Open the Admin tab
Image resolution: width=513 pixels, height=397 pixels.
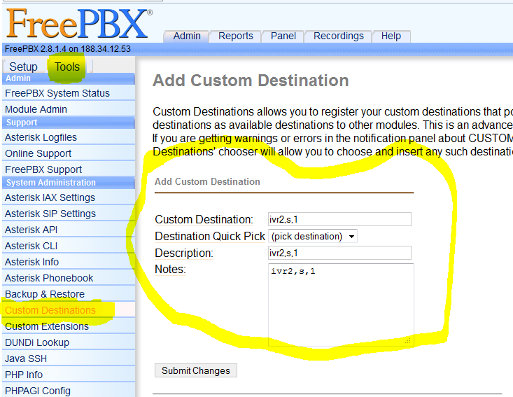pyautogui.click(x=187, y=36)
